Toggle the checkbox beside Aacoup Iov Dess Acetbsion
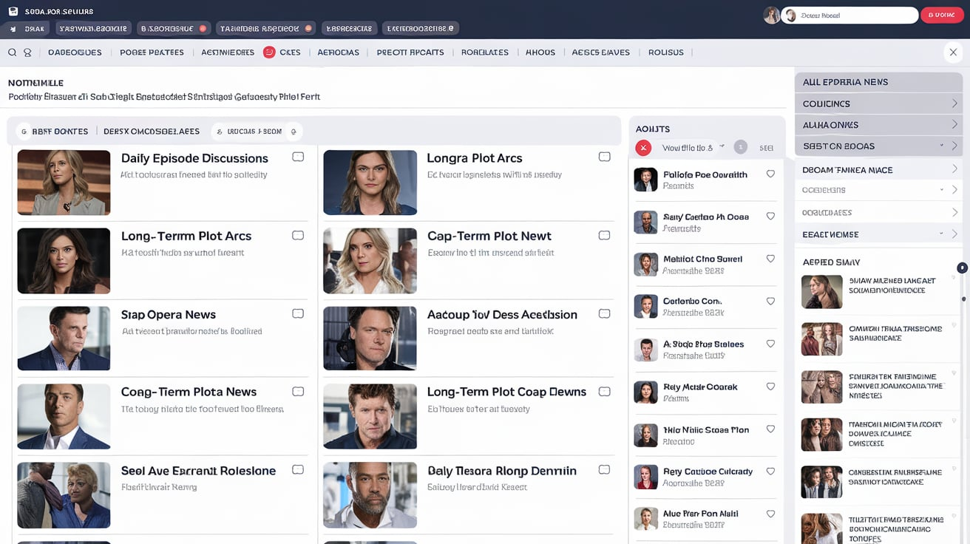 [x=604, y=313]
